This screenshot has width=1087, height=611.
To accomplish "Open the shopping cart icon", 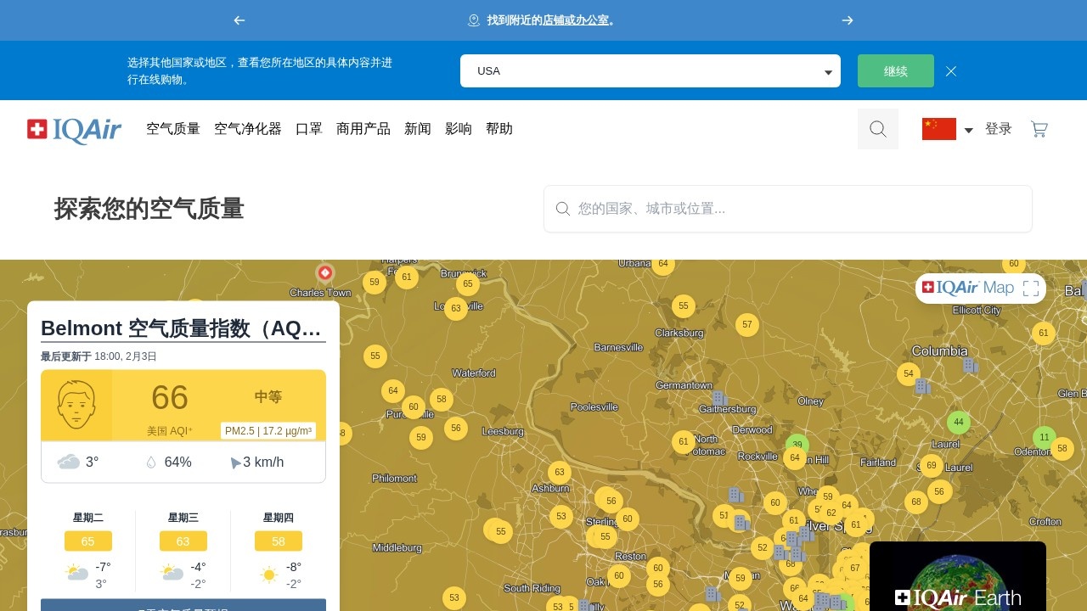I will (1039, 129).
